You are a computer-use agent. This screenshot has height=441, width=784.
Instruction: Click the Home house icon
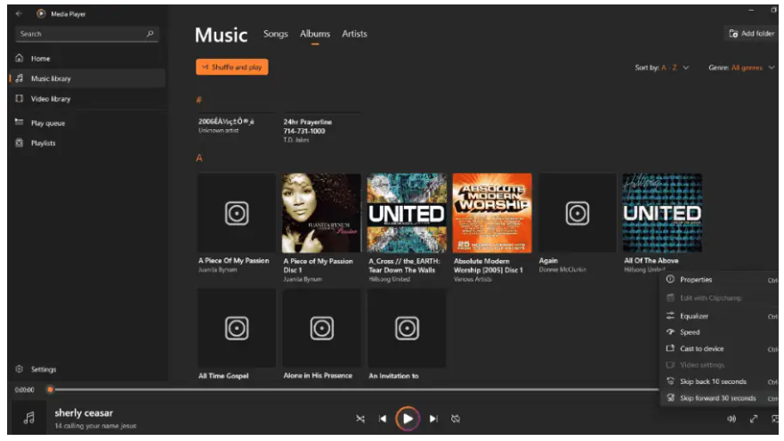(19, 58)
